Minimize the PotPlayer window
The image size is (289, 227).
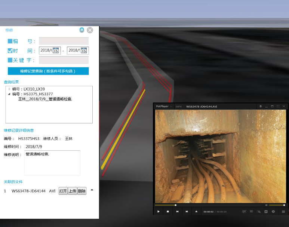pyautogui.click(x=266, y=107)
